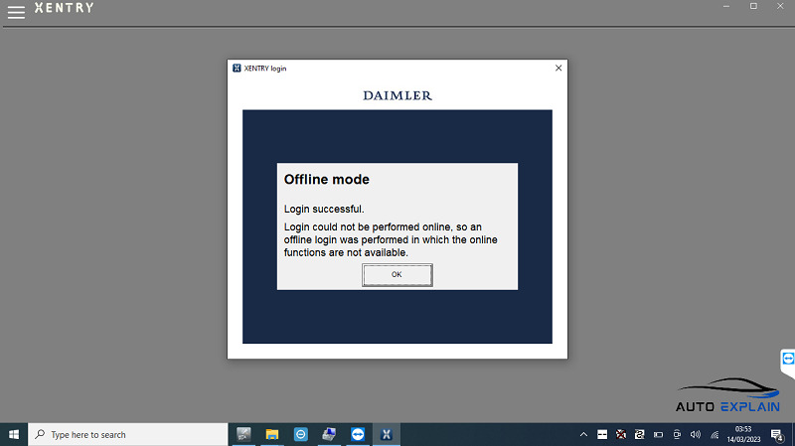Screen dimensions: 795x446
Task: Open the XENTRY hamburger menu
Action: [16, 12]
